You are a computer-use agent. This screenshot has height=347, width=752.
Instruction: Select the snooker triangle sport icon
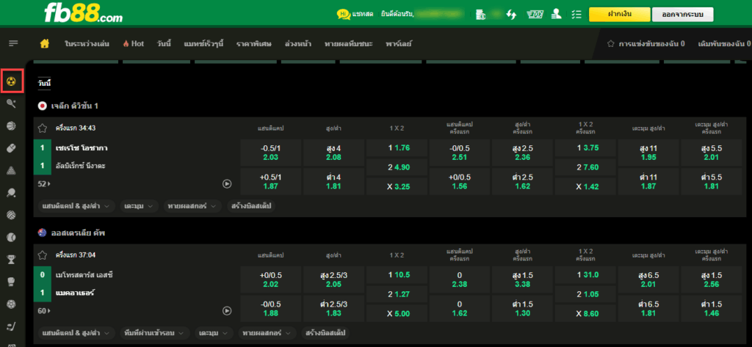click(12, 170)
